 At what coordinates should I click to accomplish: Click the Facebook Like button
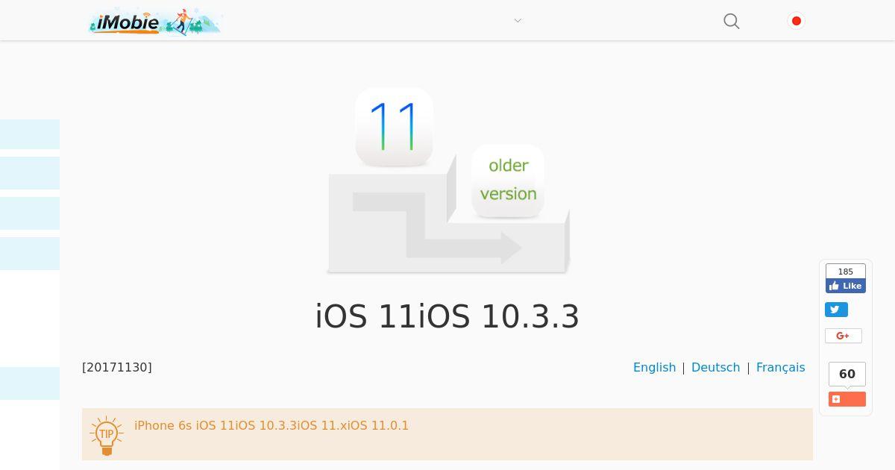846,286
